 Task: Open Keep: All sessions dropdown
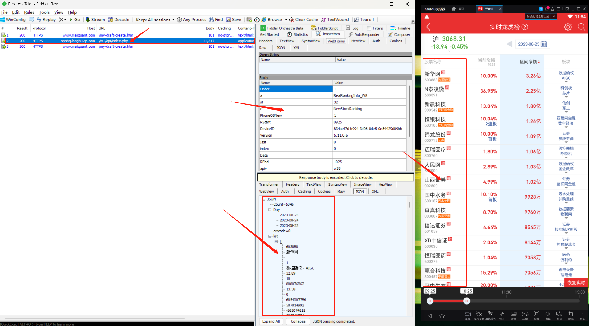click(x=155, y=20)
